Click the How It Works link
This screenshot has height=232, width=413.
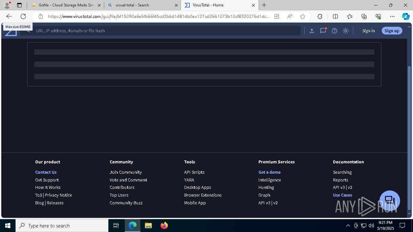click(48, 187)
